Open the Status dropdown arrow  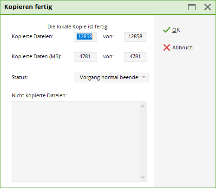(144, 77)
